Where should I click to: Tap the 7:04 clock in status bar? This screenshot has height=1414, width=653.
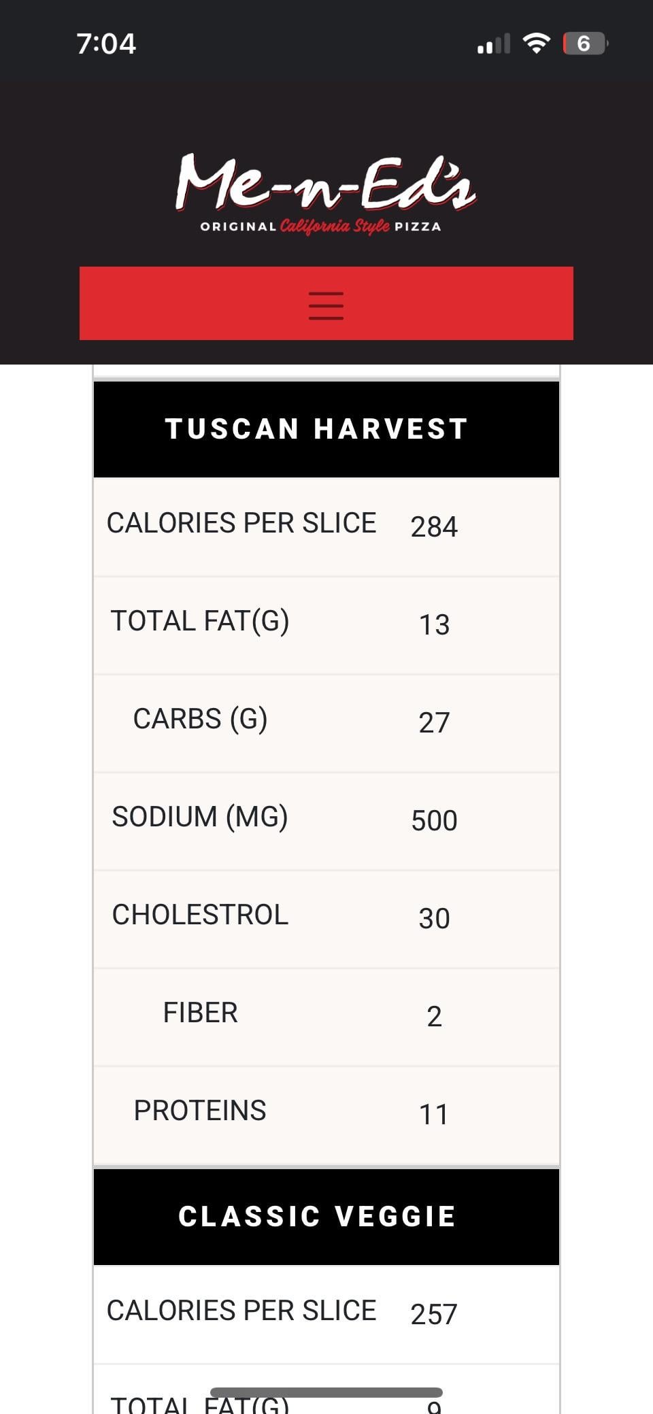(106, 44)
